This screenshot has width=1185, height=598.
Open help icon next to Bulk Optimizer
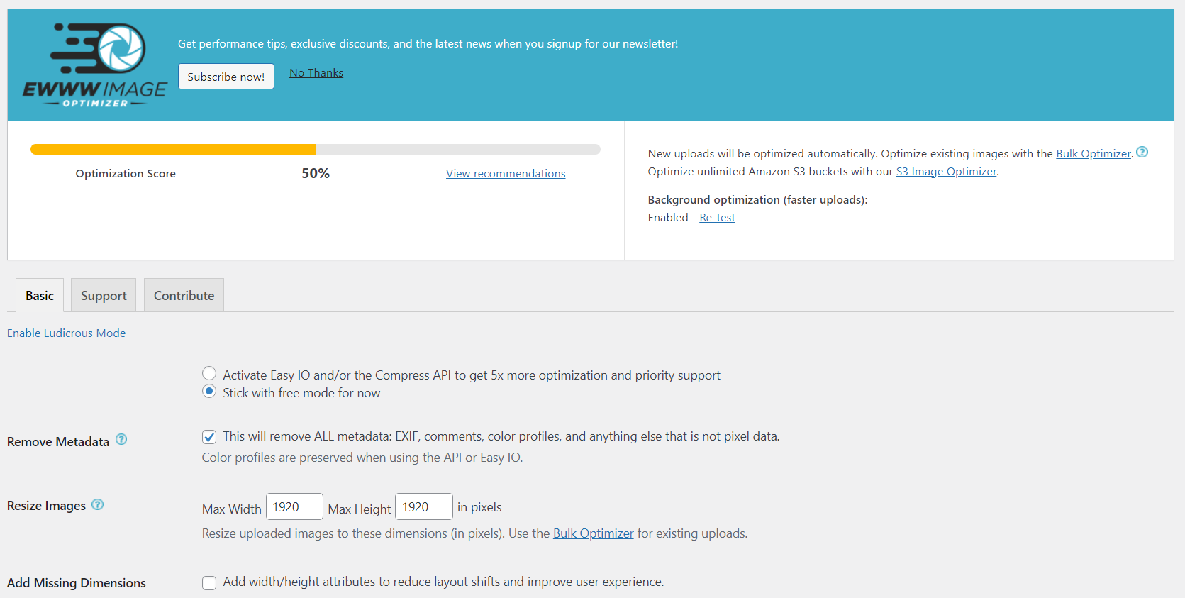coord(1142,153)
